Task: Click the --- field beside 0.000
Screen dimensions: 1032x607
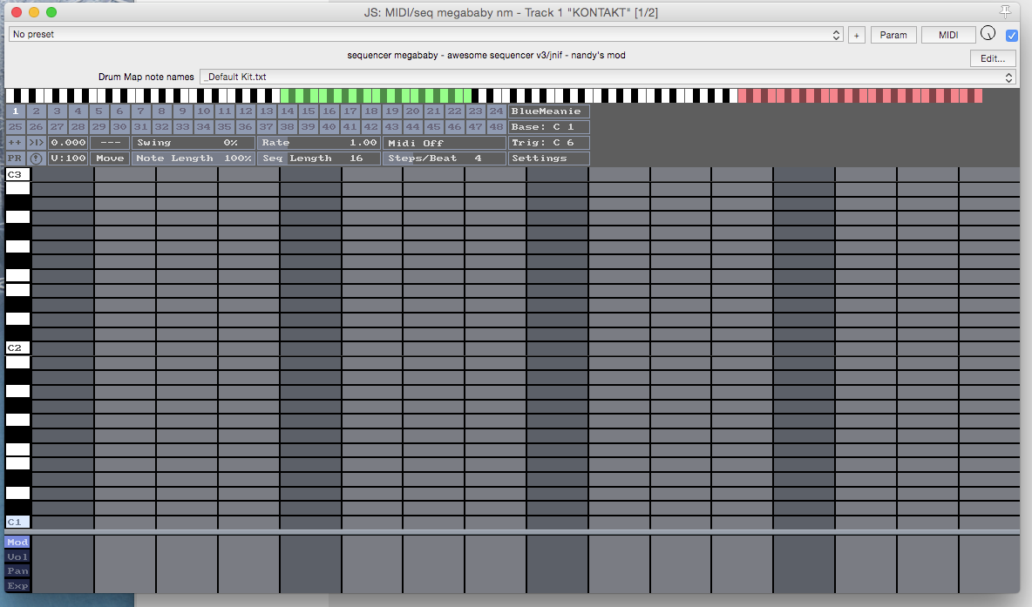Action: click(110, 143)
